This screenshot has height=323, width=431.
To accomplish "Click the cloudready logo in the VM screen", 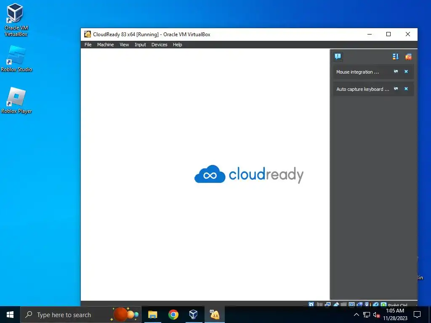I will tap(249, 174).
